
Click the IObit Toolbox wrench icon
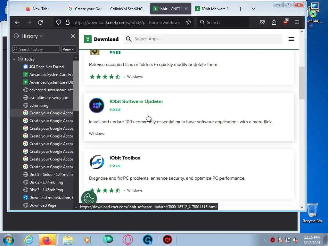[97, 162]
